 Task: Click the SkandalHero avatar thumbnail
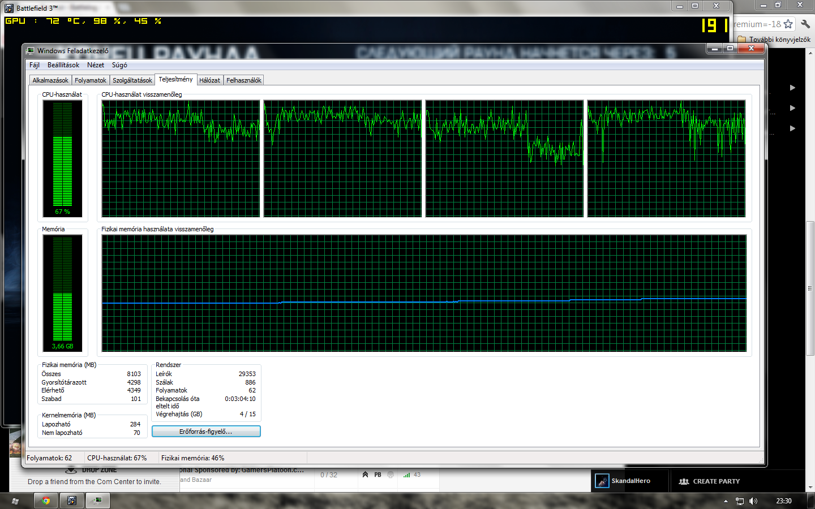602,481
